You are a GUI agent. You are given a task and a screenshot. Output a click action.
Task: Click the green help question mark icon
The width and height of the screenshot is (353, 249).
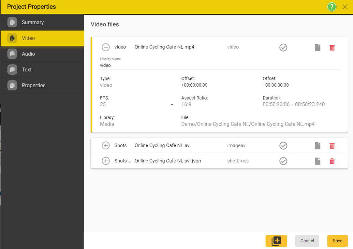pos(332,7)
